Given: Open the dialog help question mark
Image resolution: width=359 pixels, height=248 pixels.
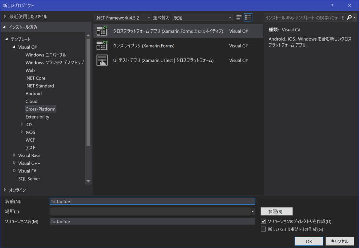Looking at the screenshot, I should (x=332, y=6).
